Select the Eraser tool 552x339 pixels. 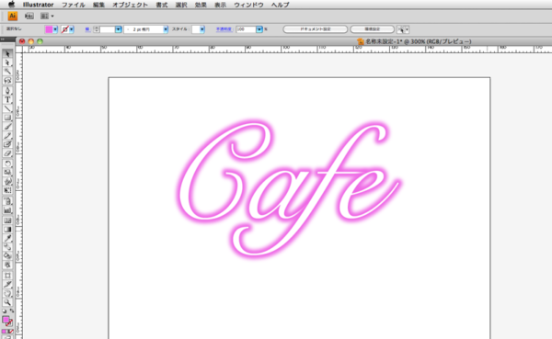(7, 153)
